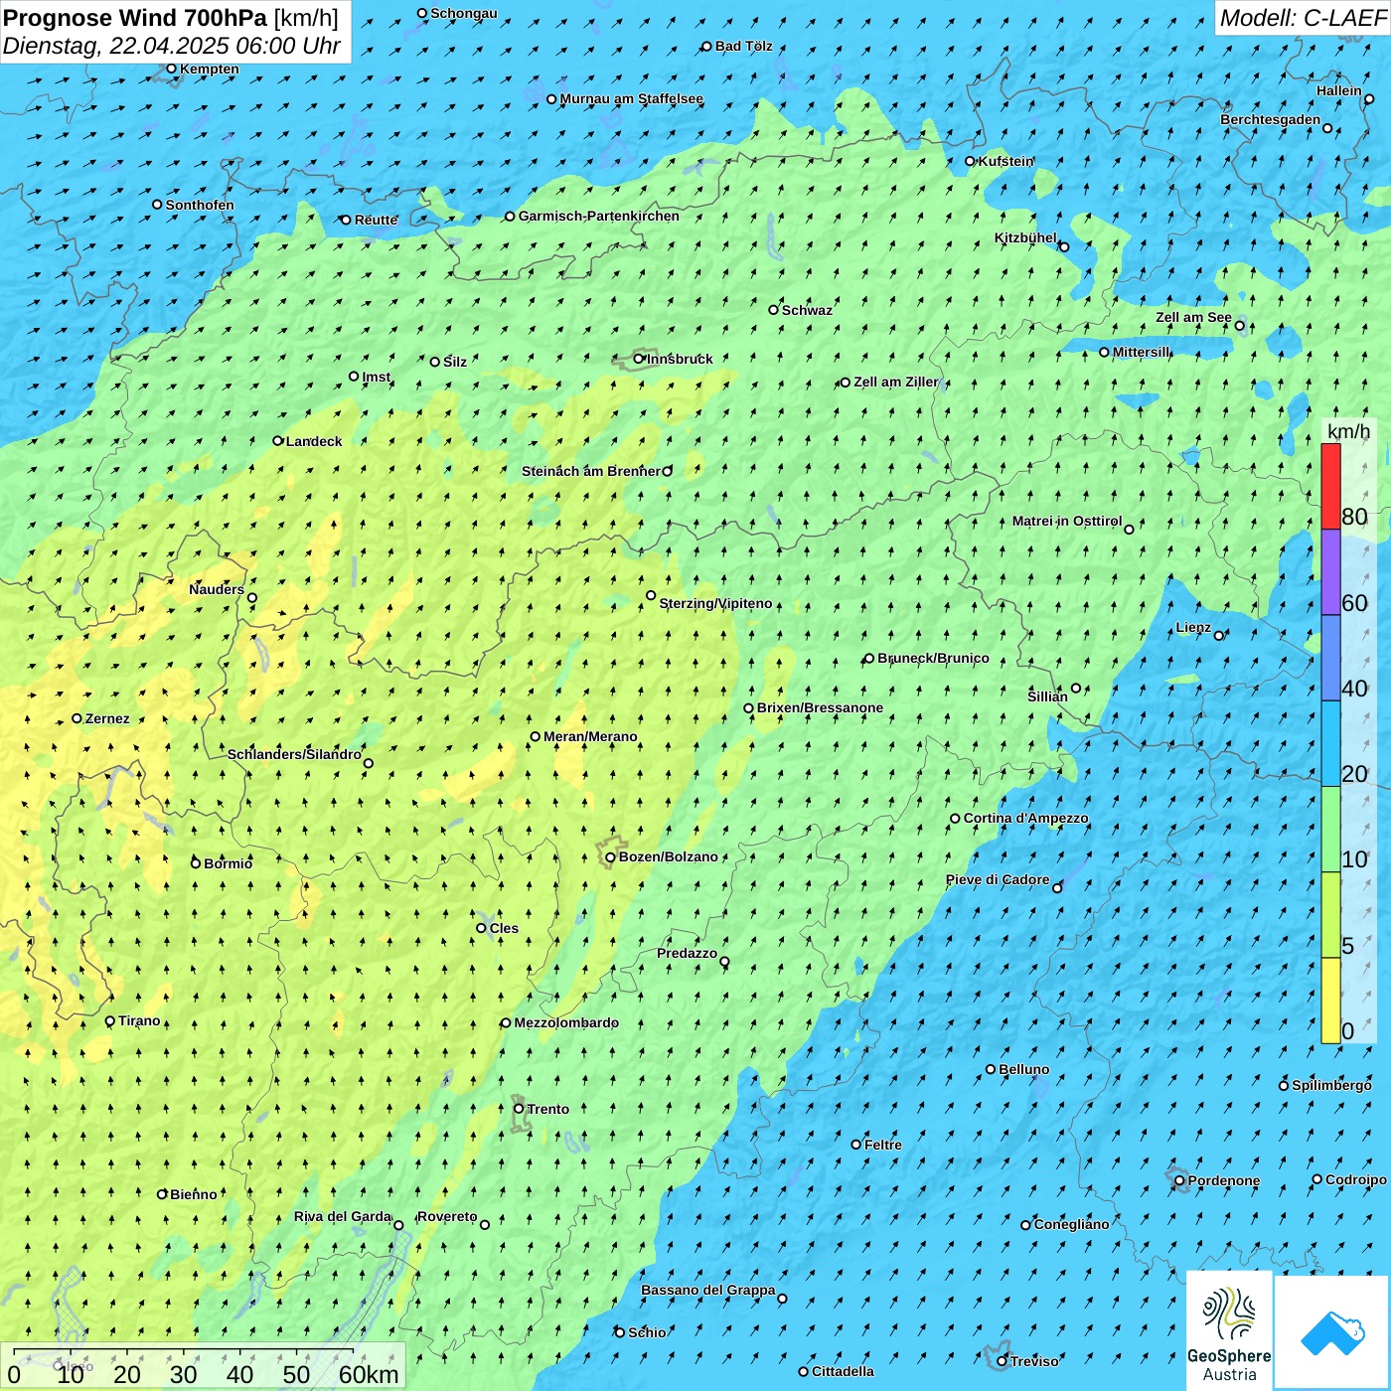
Task: Click the blue cloud logo icon
Action: click(1332, 1333)
